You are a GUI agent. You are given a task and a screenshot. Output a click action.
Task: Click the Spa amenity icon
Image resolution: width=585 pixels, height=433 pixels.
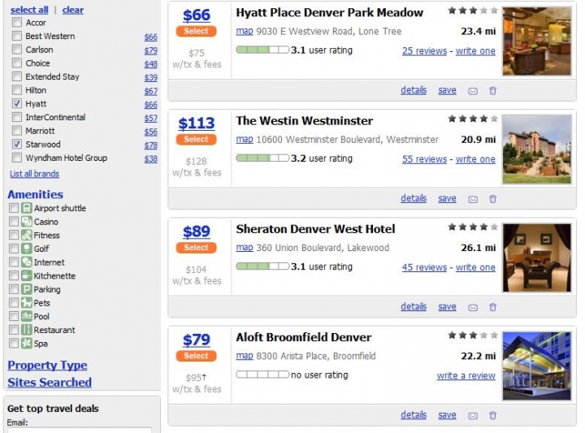click(x=27, y=343)
